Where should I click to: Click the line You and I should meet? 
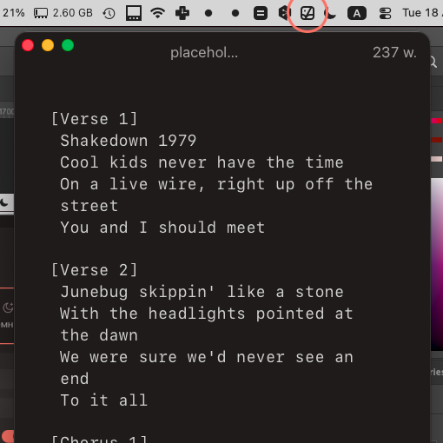tap(162, 228)
